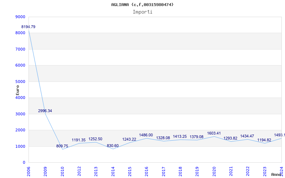Click the y-axis value 3000

[x=20, y=114]
